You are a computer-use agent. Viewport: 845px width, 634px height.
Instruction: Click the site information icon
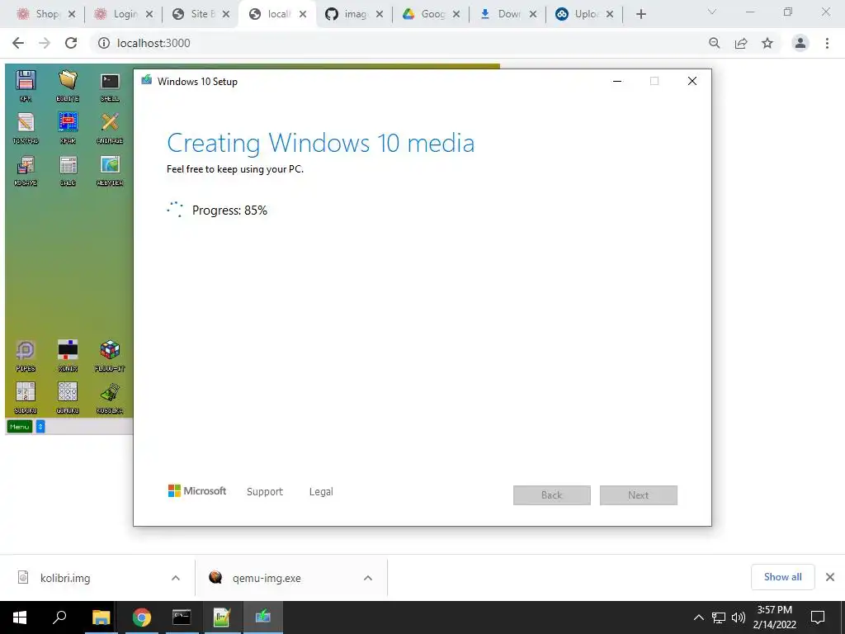(x=103, y=43)
